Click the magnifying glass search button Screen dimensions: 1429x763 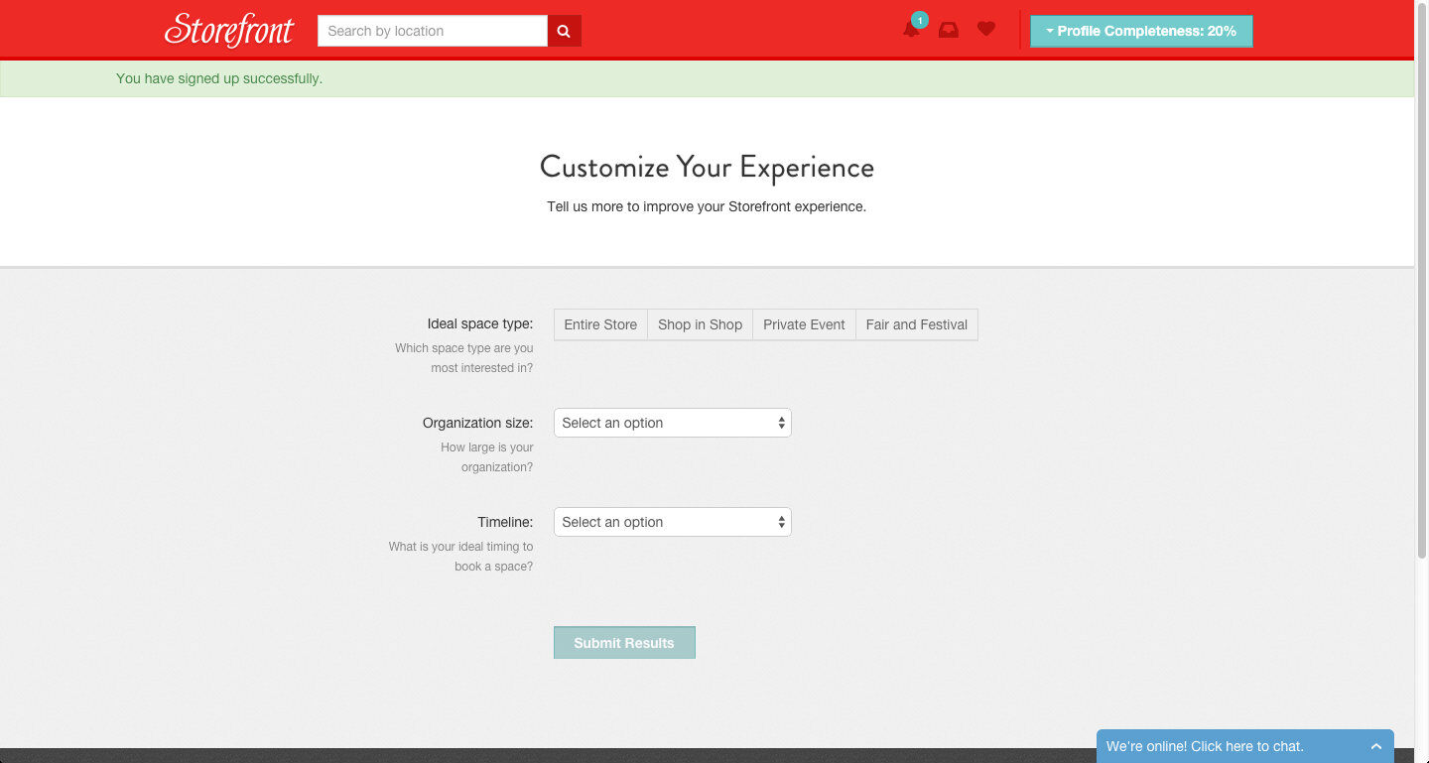coord(564,31)
